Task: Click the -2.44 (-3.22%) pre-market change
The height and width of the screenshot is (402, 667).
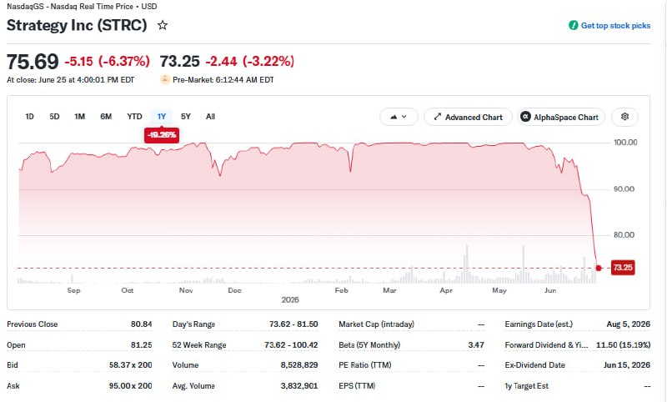Action: point(249,61)
